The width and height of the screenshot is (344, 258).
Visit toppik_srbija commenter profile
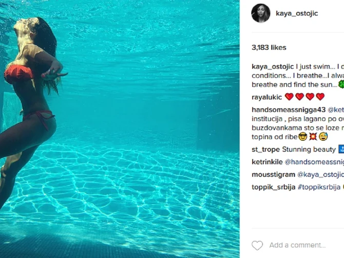273,187
